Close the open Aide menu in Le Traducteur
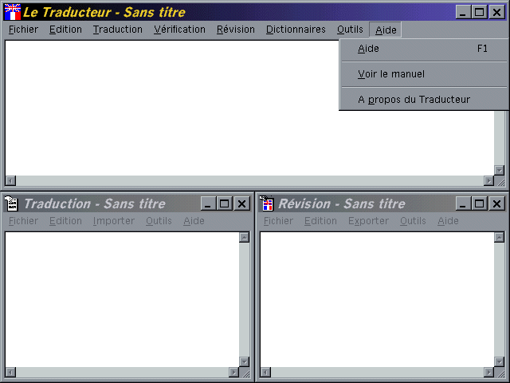The width and height of the screenshot is (510, 383). [x=386, y=30]
